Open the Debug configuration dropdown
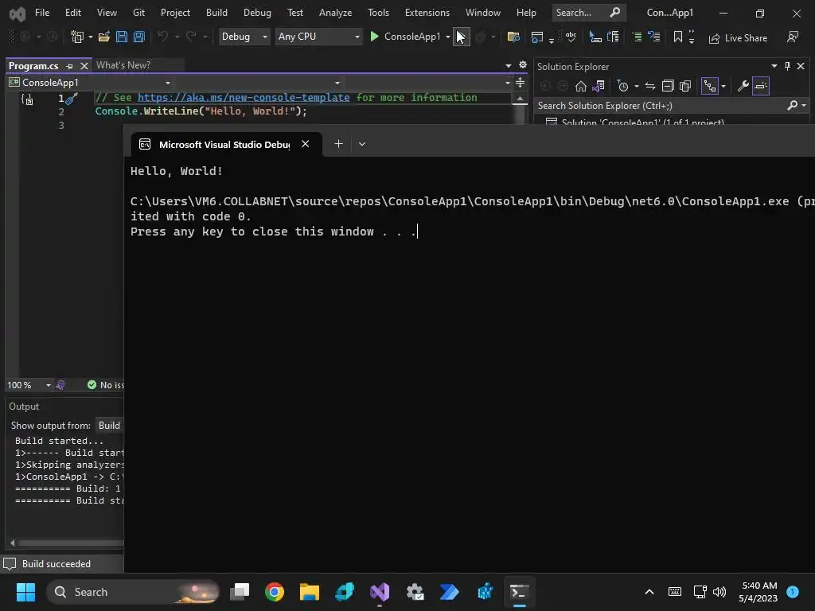Screen dimensions: 815x611 point(244,37)
